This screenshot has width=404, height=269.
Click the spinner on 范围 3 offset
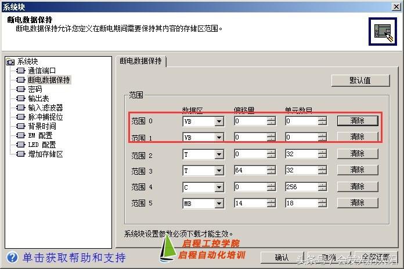(271, 170)
